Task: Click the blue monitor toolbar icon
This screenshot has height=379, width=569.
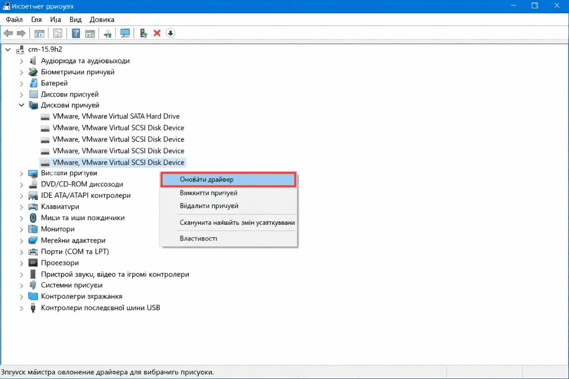Action: pos(125,33)
